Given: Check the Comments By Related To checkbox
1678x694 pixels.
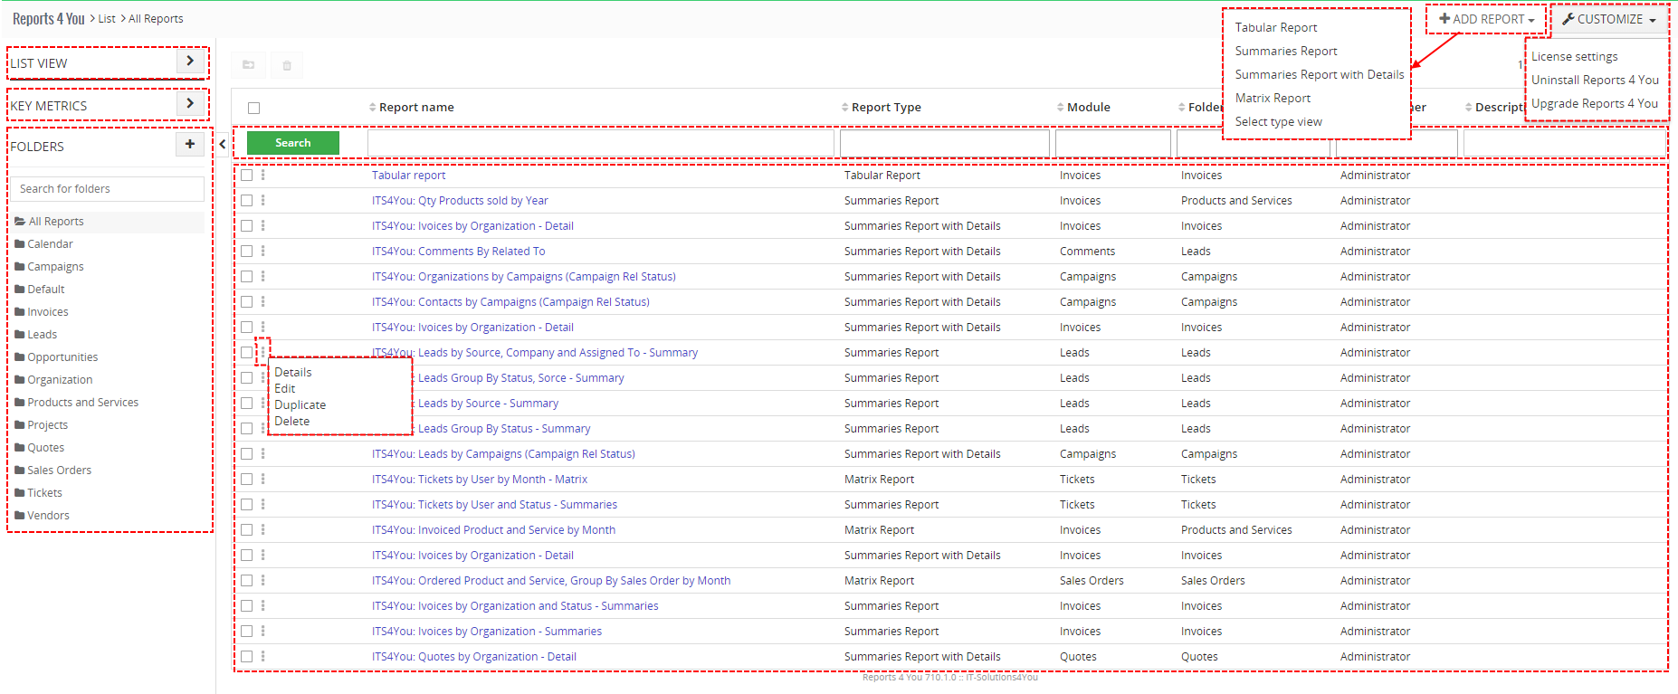Looking at the screenshot, I should (246, 252).
